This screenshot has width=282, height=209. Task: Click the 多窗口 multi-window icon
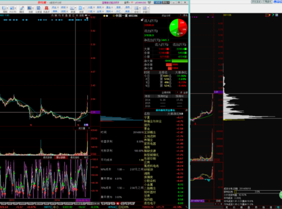point(145,8)
